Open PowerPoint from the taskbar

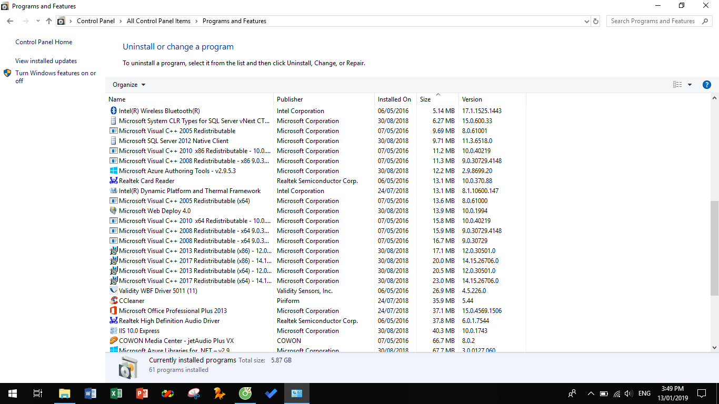click(x=142, y=393)
